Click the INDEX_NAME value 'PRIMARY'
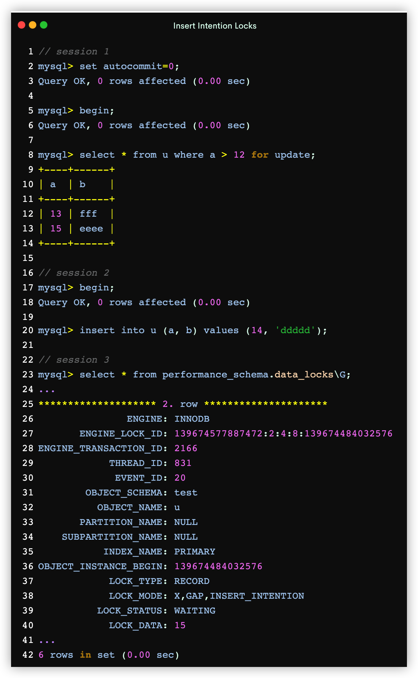The height and width of the screenshot is (678, 418). coord(195,551)
